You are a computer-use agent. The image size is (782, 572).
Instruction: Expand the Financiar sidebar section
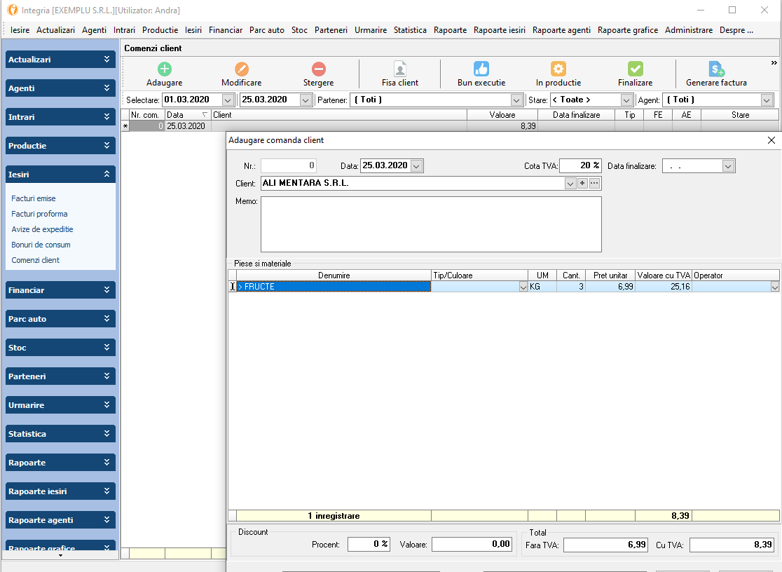tap(107, 290)
